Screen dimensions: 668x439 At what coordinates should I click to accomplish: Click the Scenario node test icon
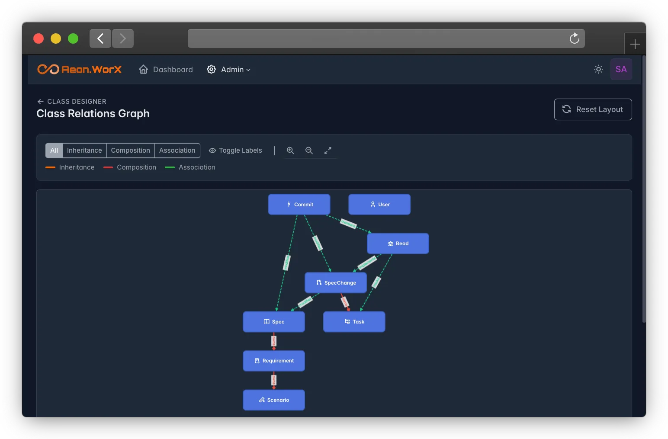click(262, 400)
